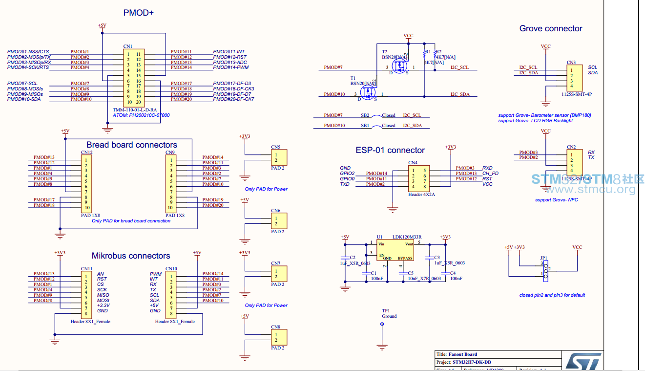645x371 pixels.
Task: Click the CN5 PAD 2 symbol
Action: [278, 157]
